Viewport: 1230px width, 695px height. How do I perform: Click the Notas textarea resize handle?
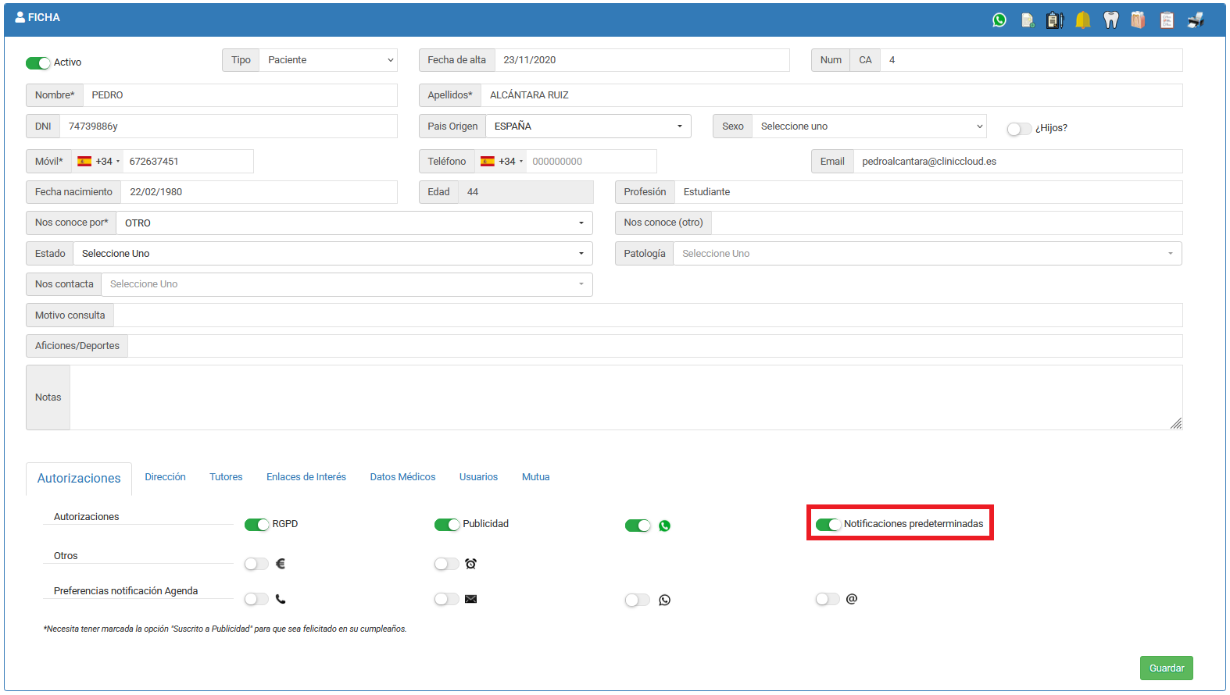pyautogui.click(x=1176, y=423)
